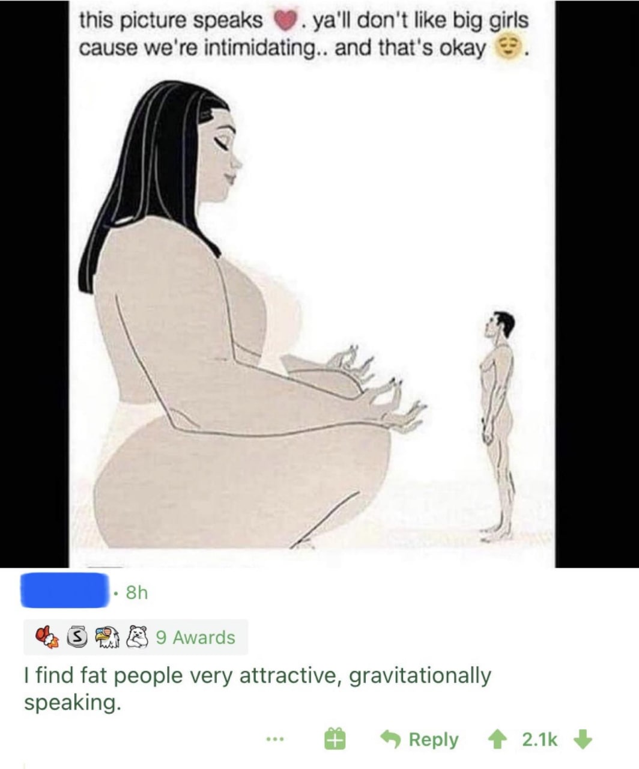Click the caption text 'this picture speaks'
This screenshot has height=769, width=639.
171,20
